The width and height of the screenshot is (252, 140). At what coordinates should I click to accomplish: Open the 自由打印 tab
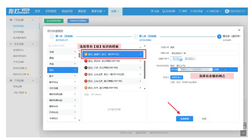click(x=67, y=11)
